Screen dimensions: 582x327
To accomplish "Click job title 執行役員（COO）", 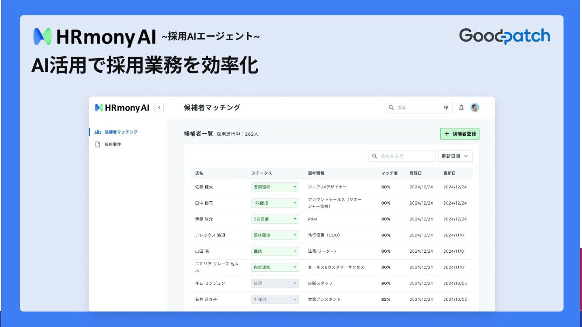I will tap(325, 235).
